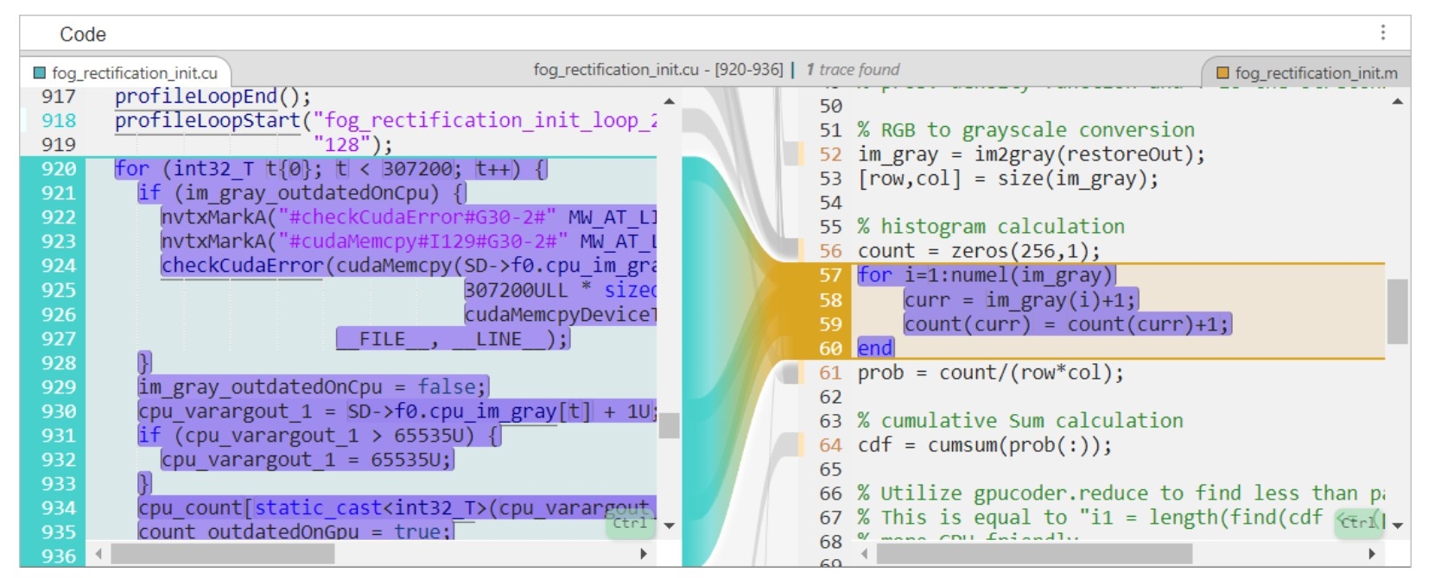Click the 'for' keyword on line 920

click(x=132, y=168)
